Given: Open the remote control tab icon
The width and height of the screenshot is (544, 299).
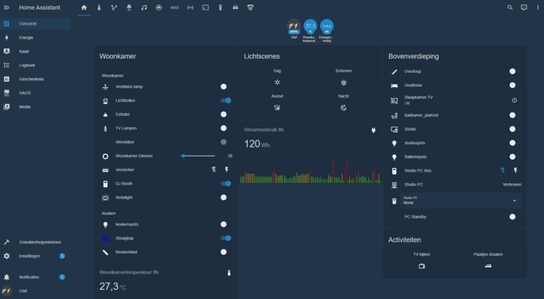Looking at the screenshot, I should [221, 7].
